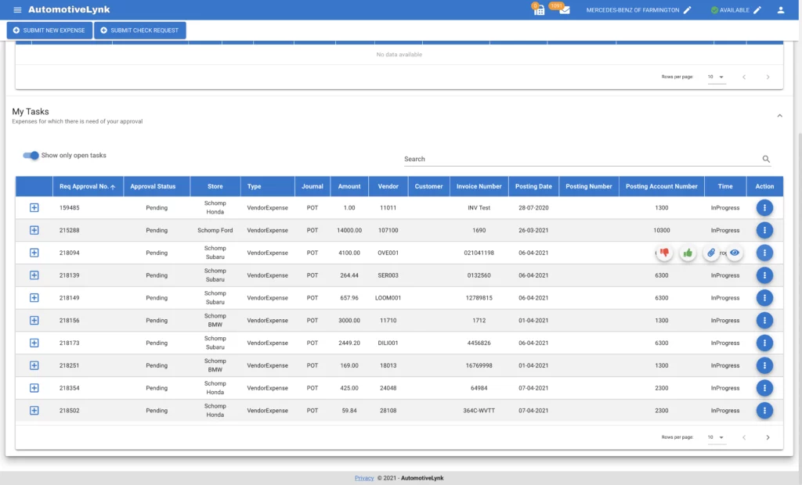Expand row for request 218354
Image resolution: width=802 pixels, height=485 pixels.
coord(34,388)
